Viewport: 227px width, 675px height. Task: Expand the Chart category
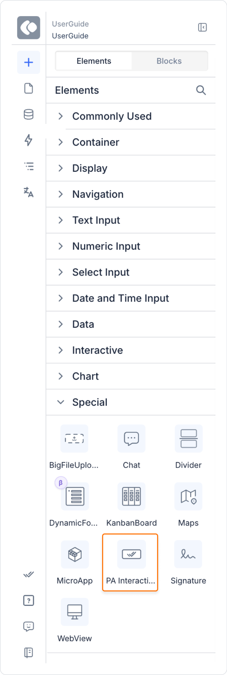(131, 376)
